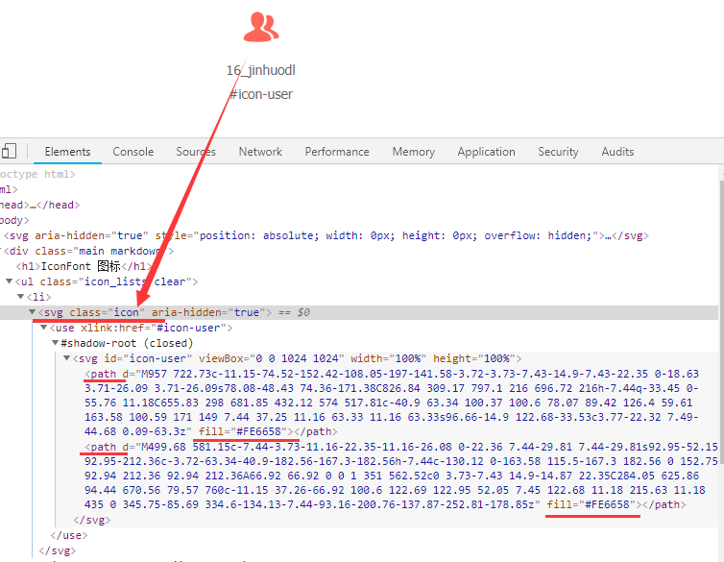Toggle the device toolbar icon in DevTools
724x562 pixels.
pos(9,151)
